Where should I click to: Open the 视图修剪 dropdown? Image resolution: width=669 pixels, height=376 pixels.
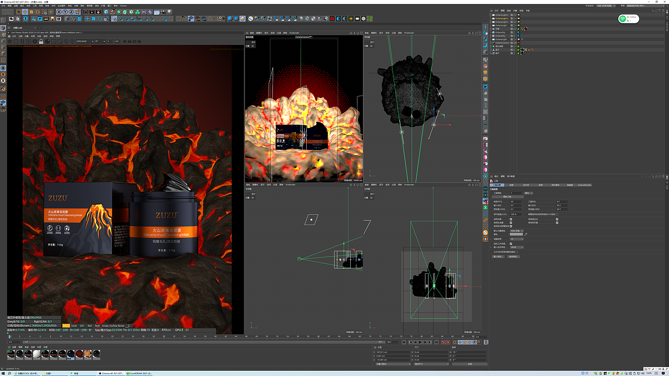coord(516,239)
